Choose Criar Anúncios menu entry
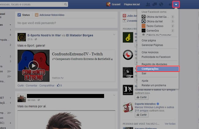This screenshot has width=199, height=129. click(x=150, y=52)
